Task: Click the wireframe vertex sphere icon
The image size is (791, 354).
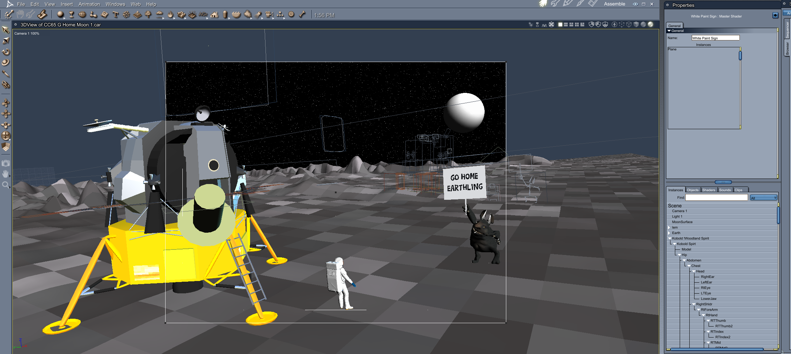Action: (x=82, y=14)
